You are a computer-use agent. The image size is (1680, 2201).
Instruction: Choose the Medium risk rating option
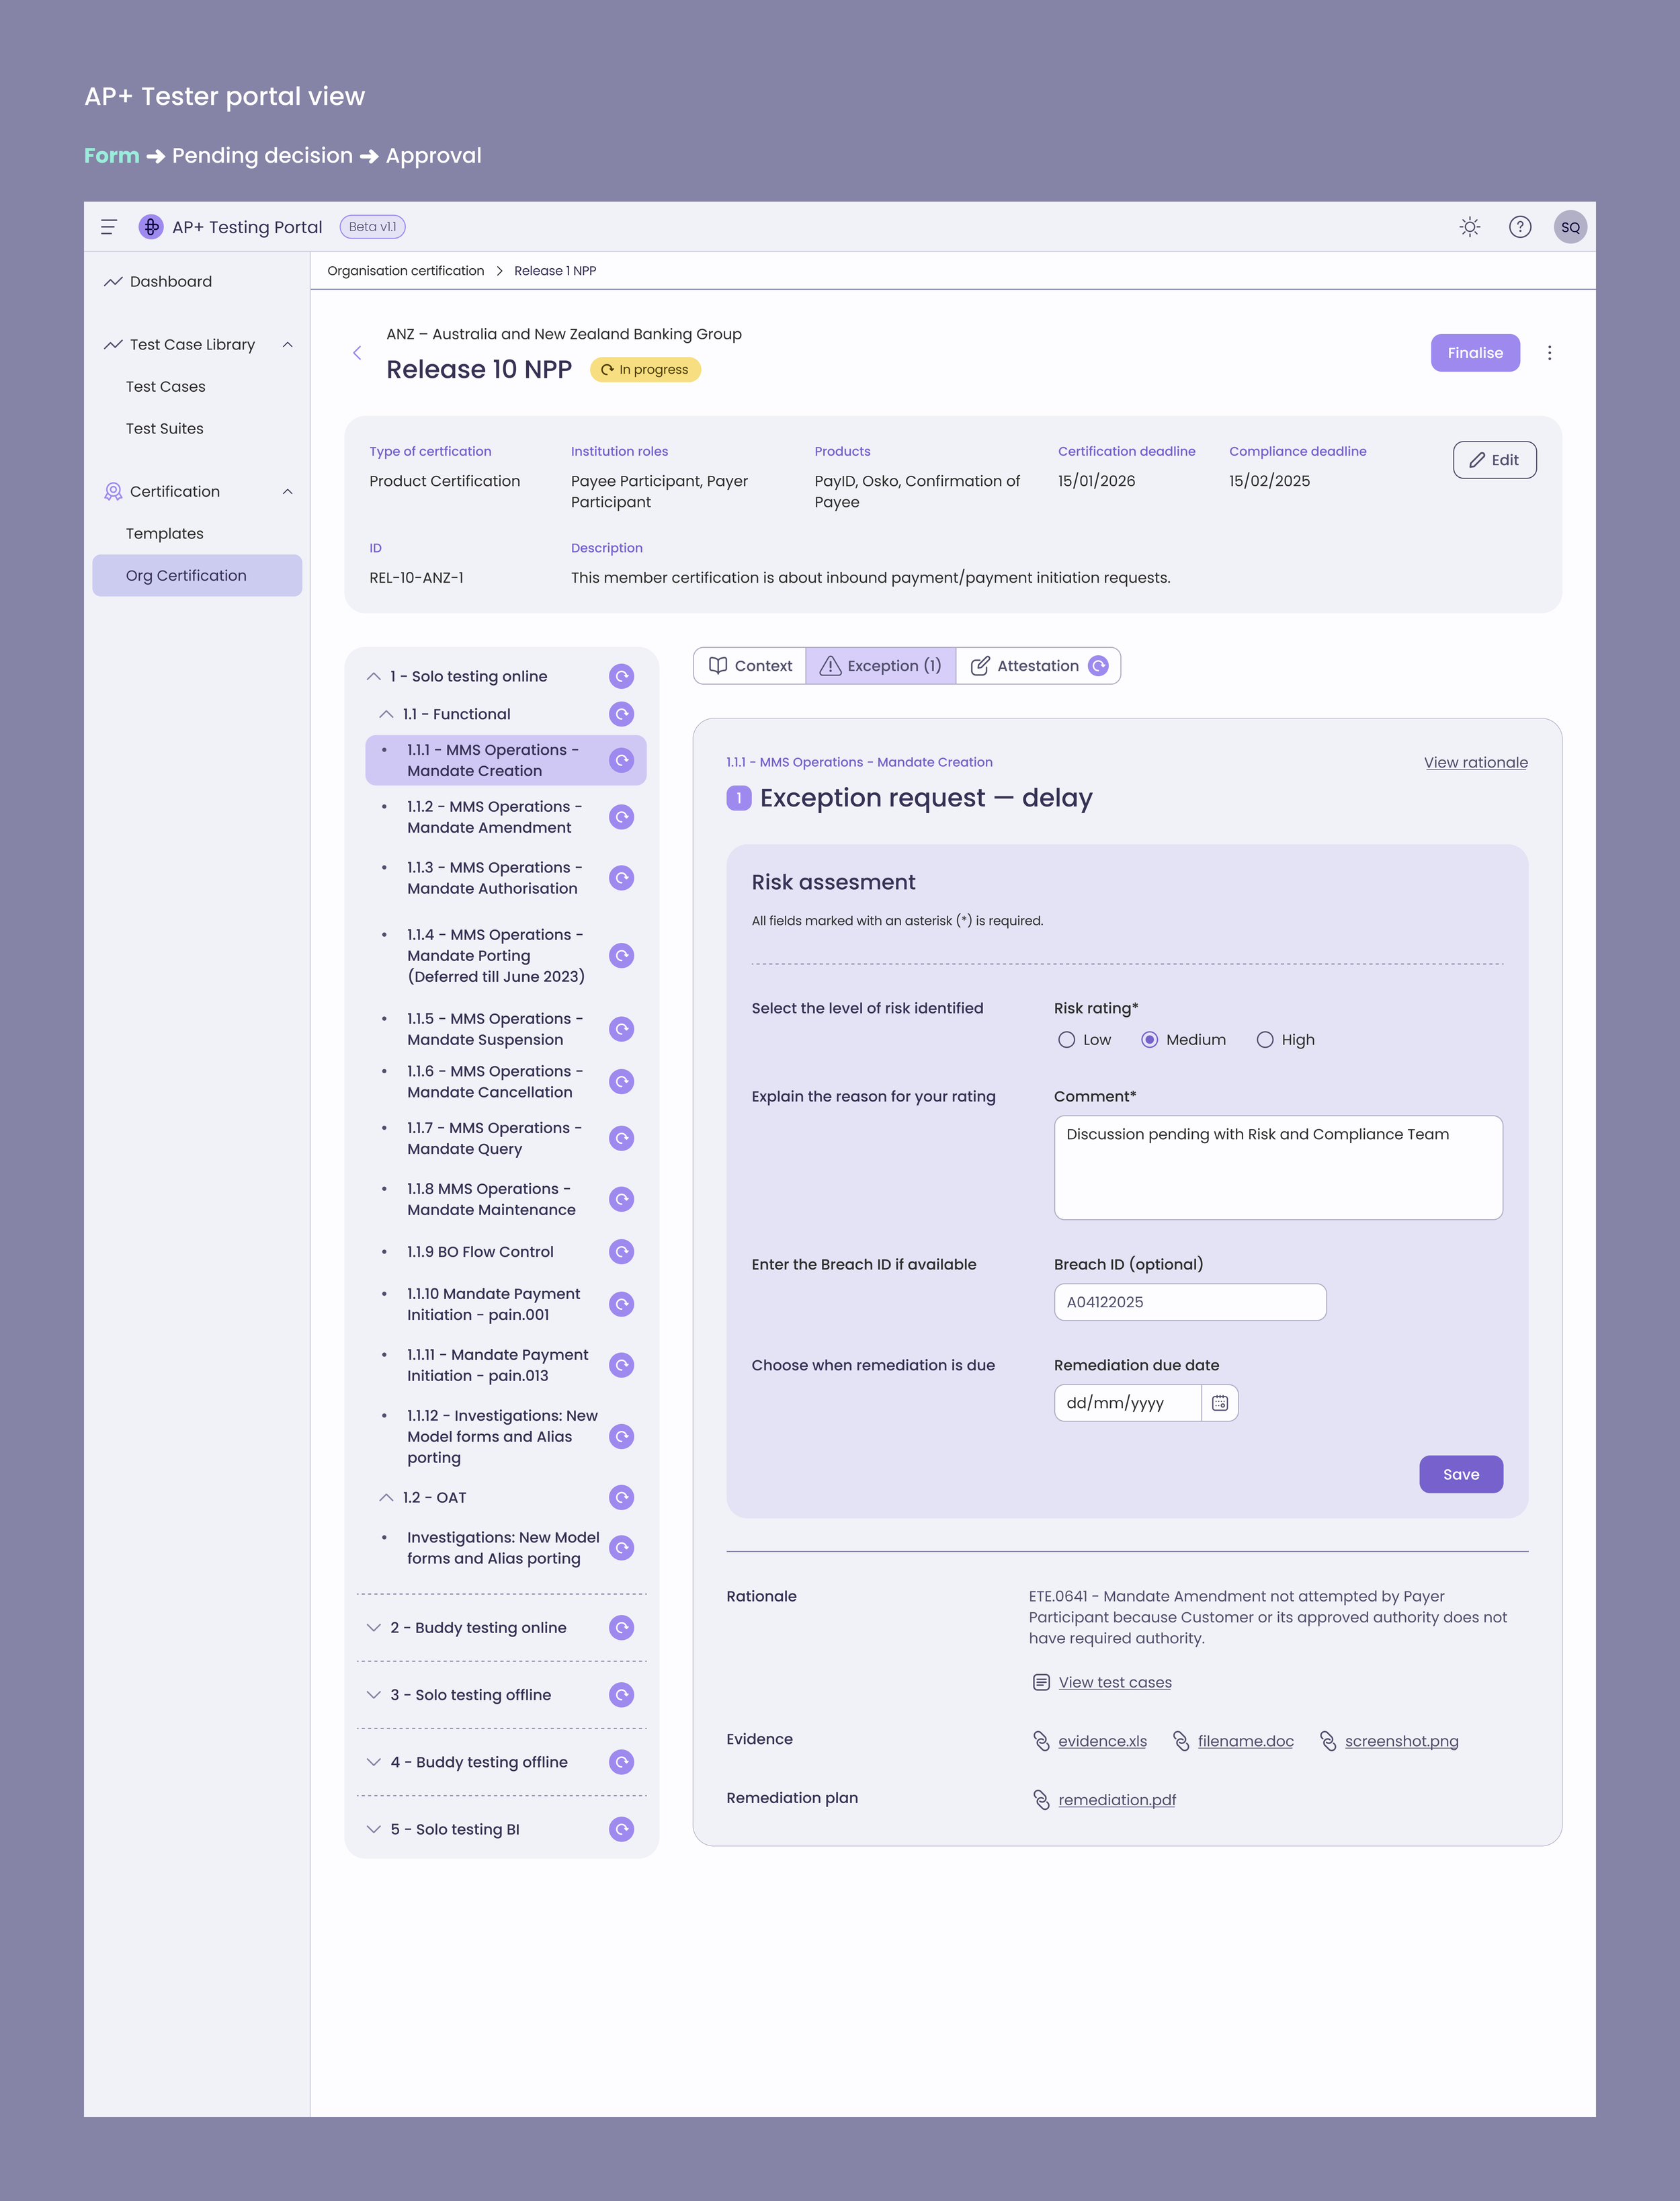coord(1152,1039)
